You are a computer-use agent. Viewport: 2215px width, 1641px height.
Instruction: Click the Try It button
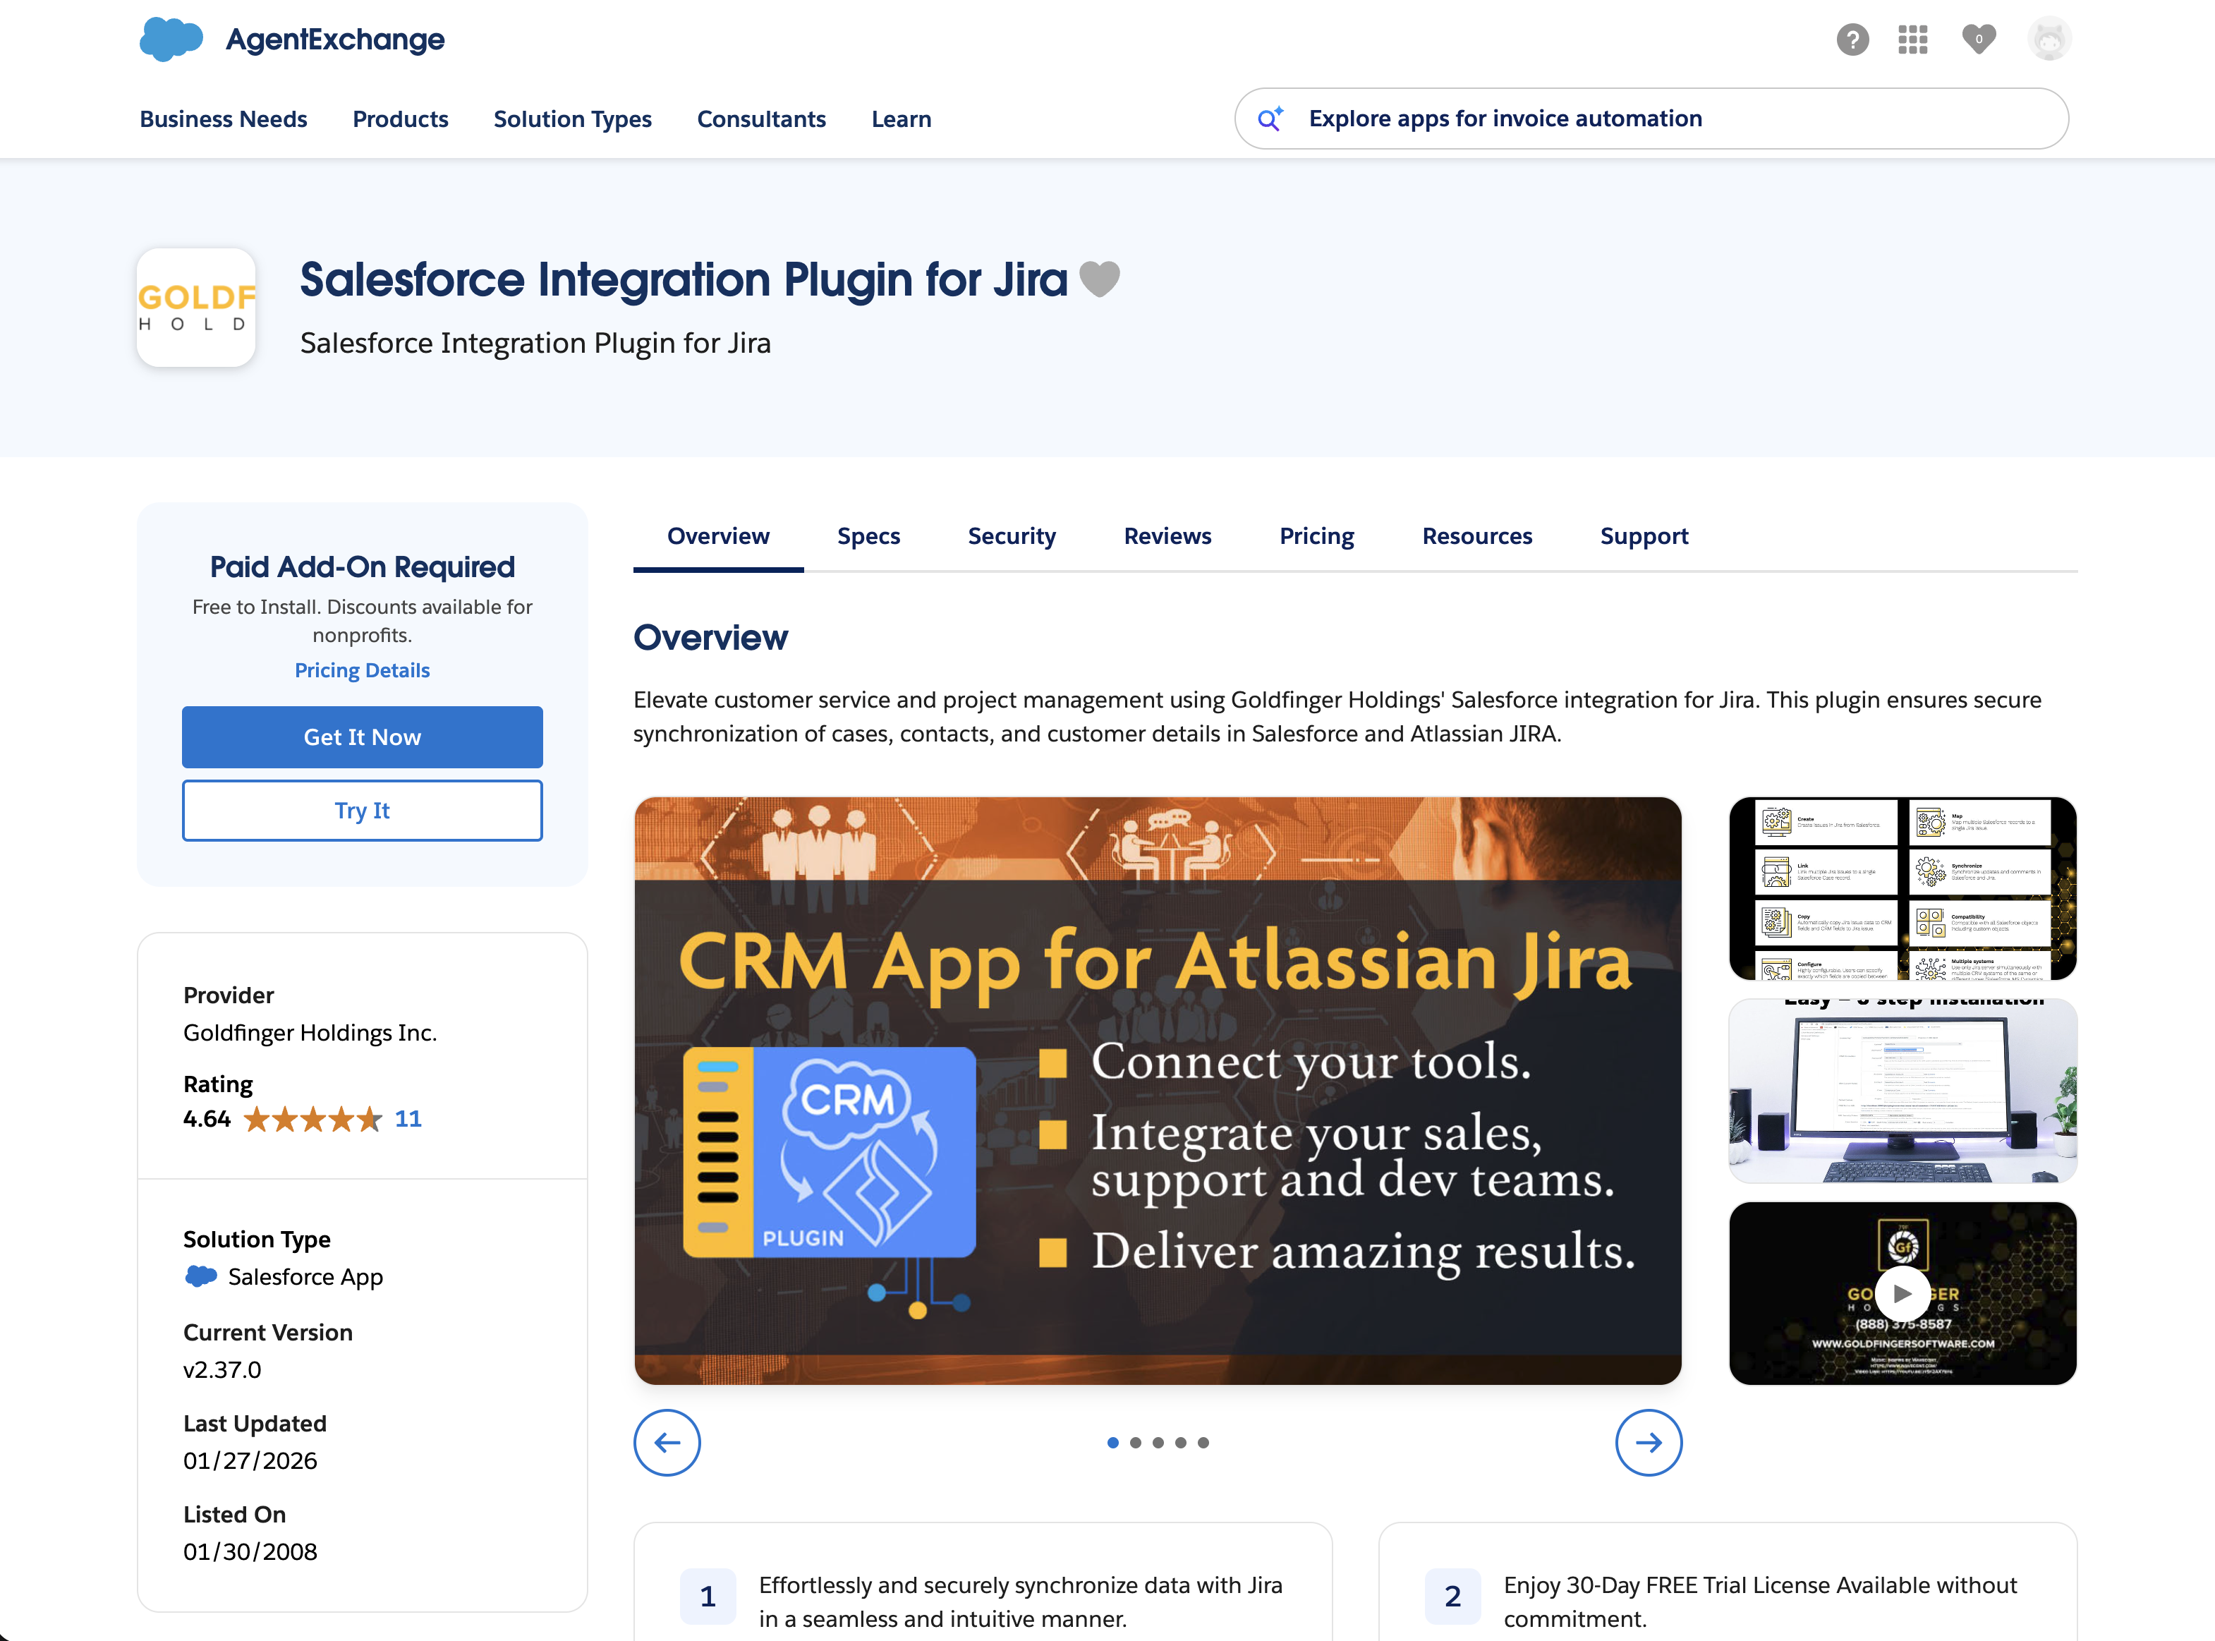click(363, 811)
